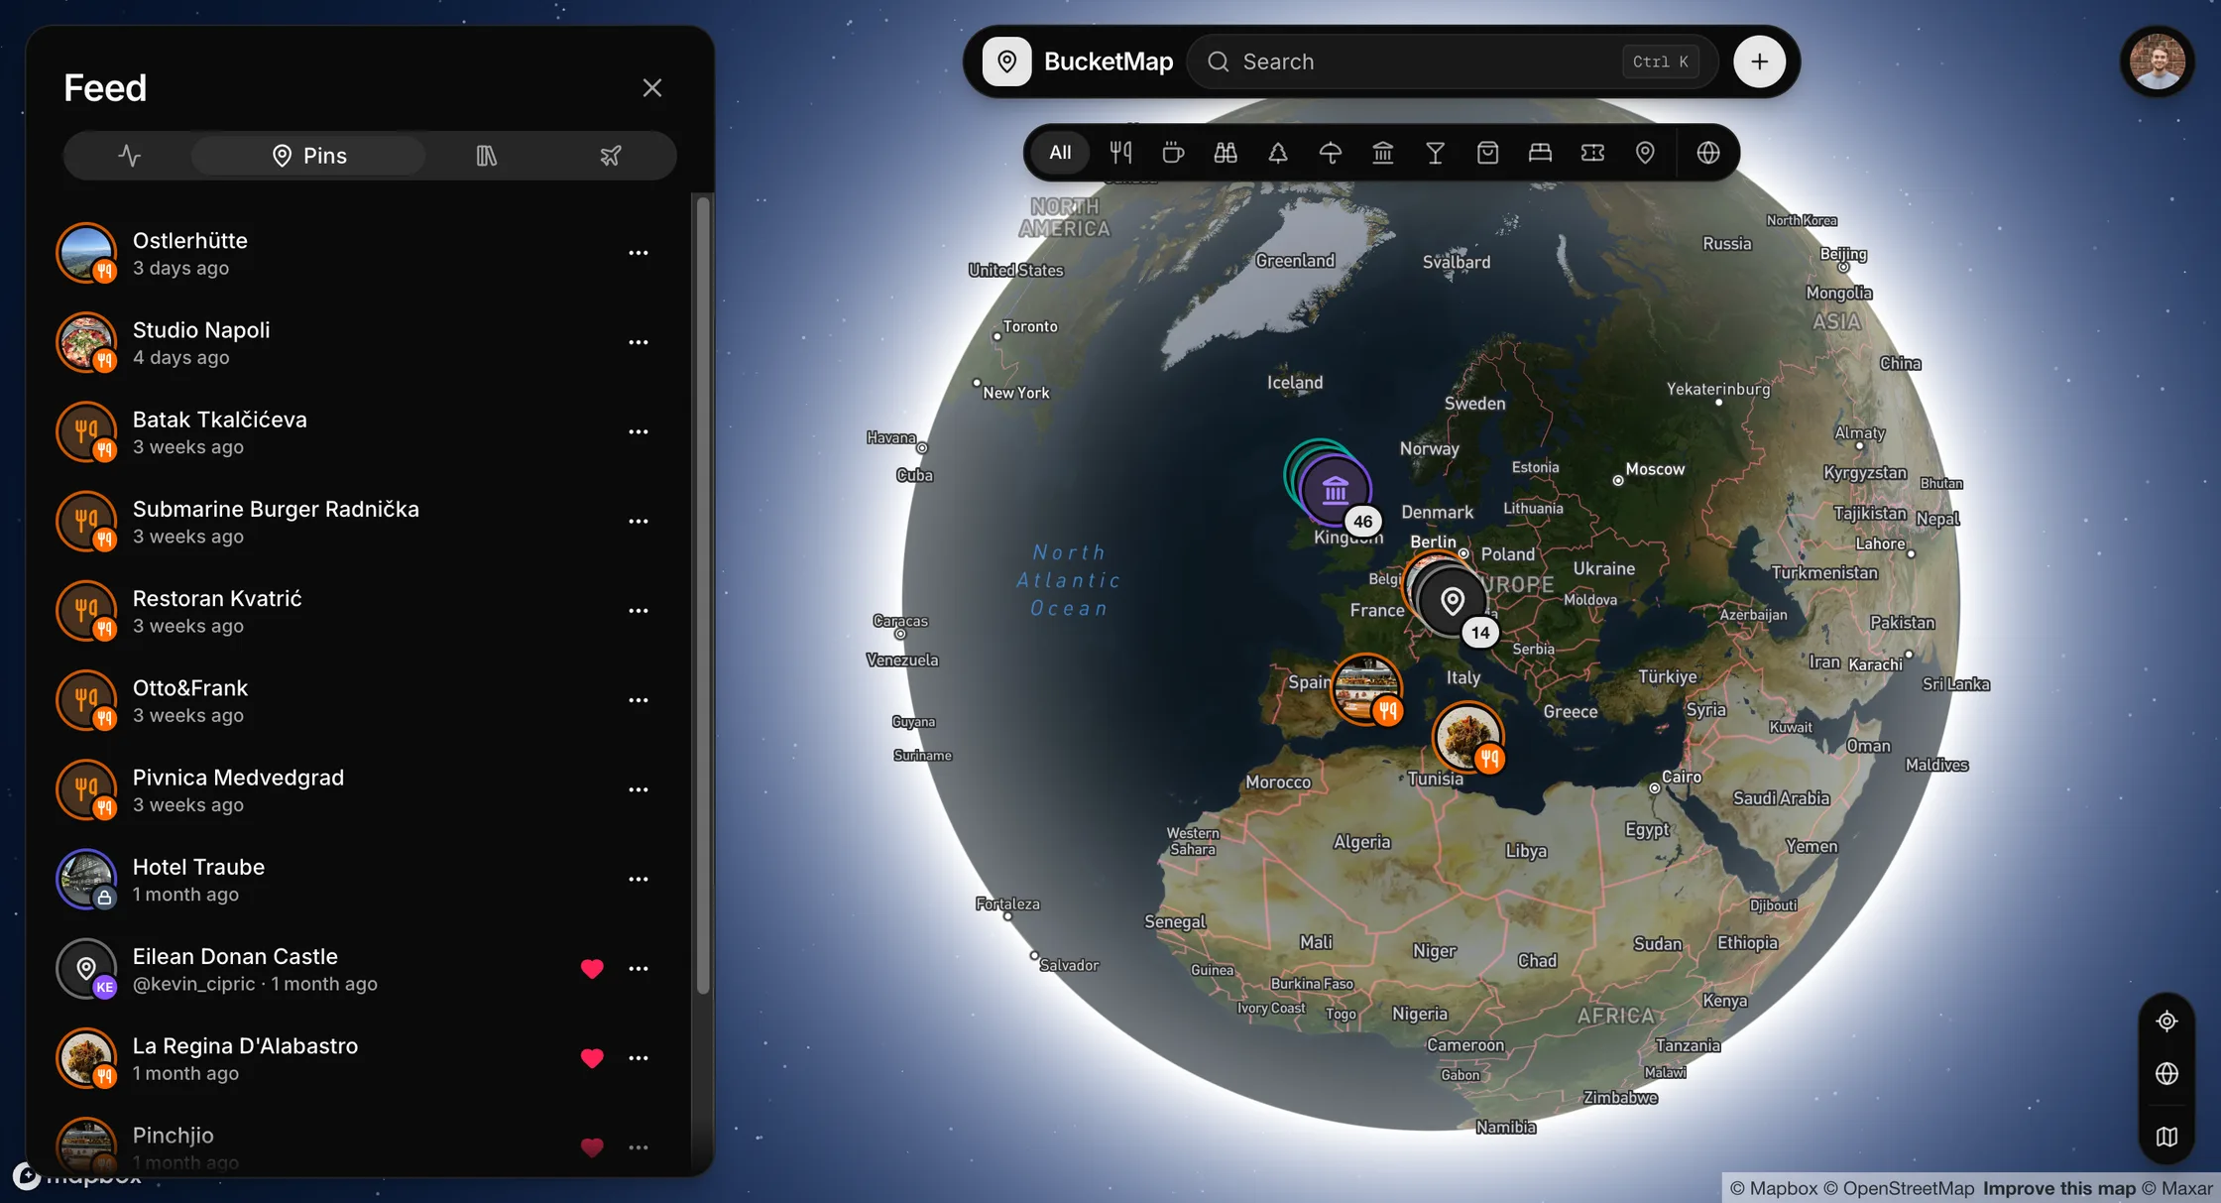
Task: Open options menu for Ostlerhütte
Action: point(638,253)
